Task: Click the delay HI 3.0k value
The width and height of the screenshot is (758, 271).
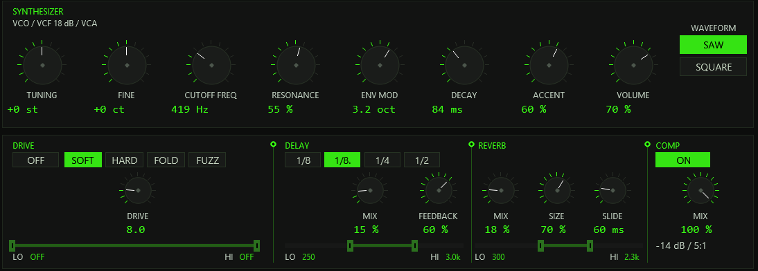Action: point(453,257)
